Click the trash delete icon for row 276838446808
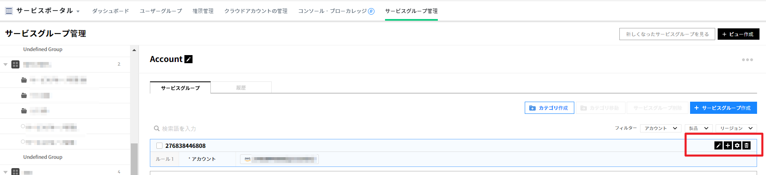This screenshot has height=175, width=766. pos(747,145)
